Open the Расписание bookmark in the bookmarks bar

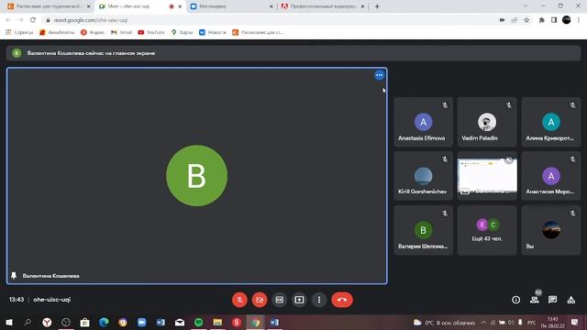pyautogui.click(x=258, y=33)
